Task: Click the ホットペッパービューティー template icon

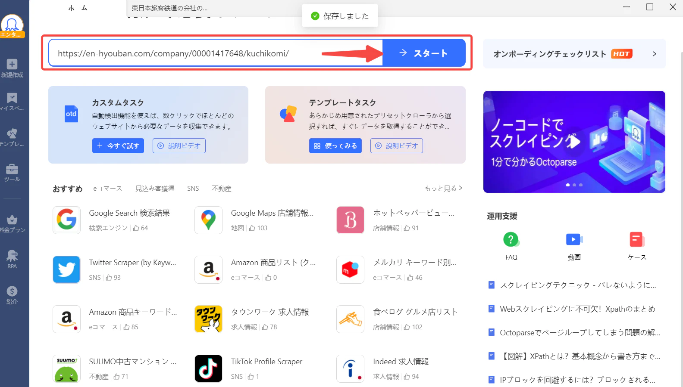Action: tap(350, 220)
